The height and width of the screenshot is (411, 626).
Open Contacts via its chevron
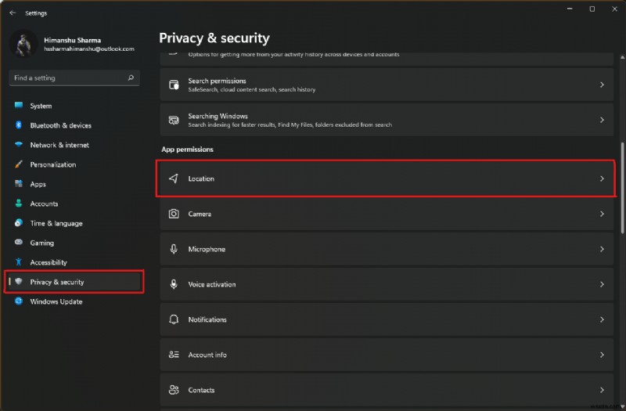(602, 389)
